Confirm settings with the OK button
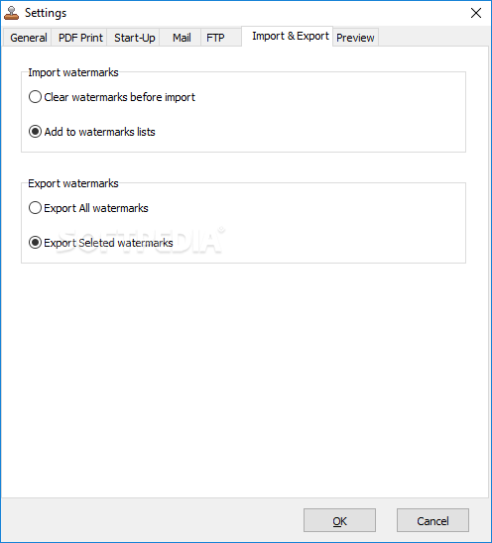 (339, 520)
